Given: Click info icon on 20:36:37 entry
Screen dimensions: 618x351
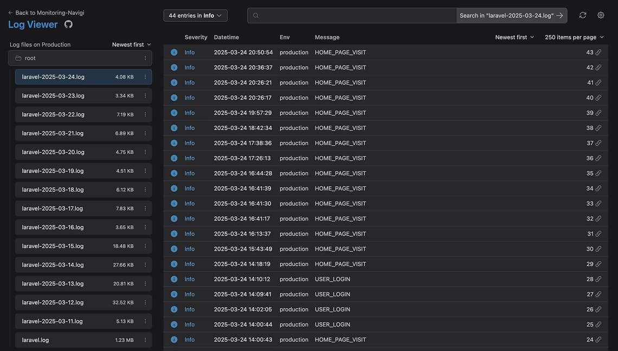Looking at the screenshot, I should tap(174, 67).
